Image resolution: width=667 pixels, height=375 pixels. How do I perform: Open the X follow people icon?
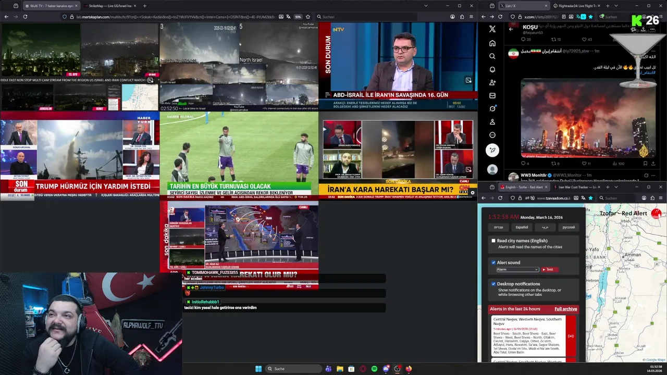pos(492,82)
